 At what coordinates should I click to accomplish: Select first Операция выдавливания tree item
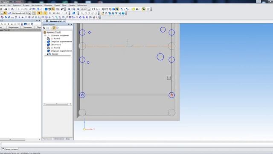(x=61, y=41)
